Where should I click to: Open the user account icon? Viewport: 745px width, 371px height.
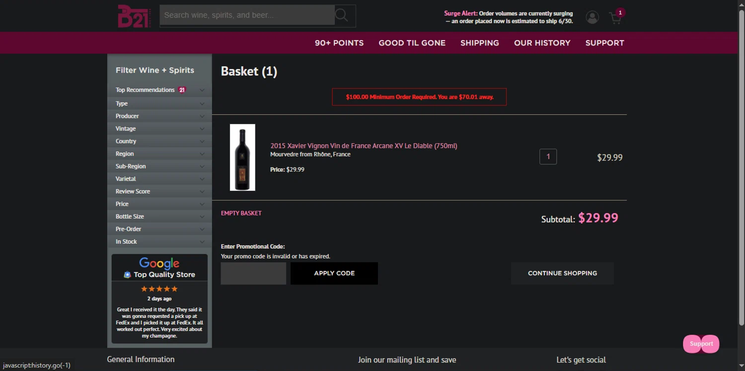pyautogui.click(x=592, y=17)
